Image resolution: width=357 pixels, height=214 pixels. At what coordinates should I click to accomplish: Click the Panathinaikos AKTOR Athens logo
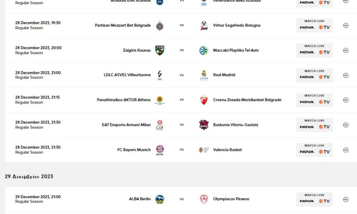coord(160,100)
